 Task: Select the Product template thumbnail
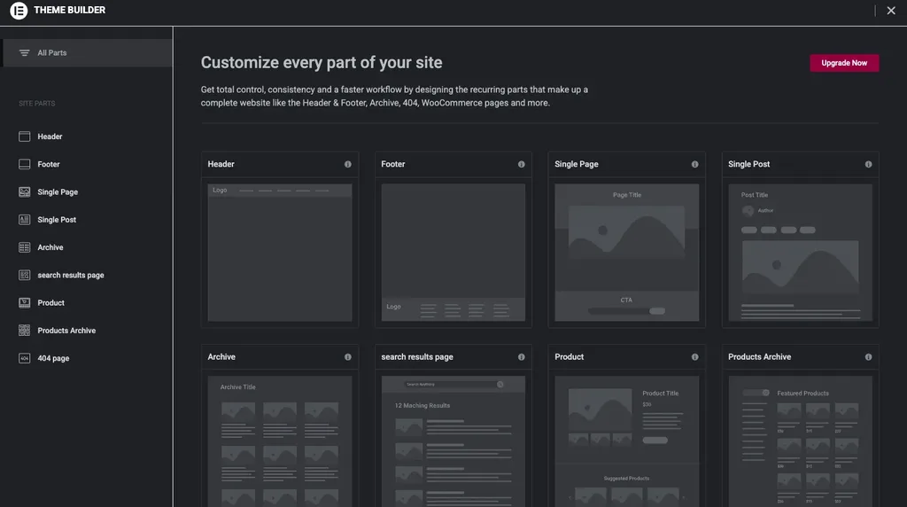tap(627, 441)
